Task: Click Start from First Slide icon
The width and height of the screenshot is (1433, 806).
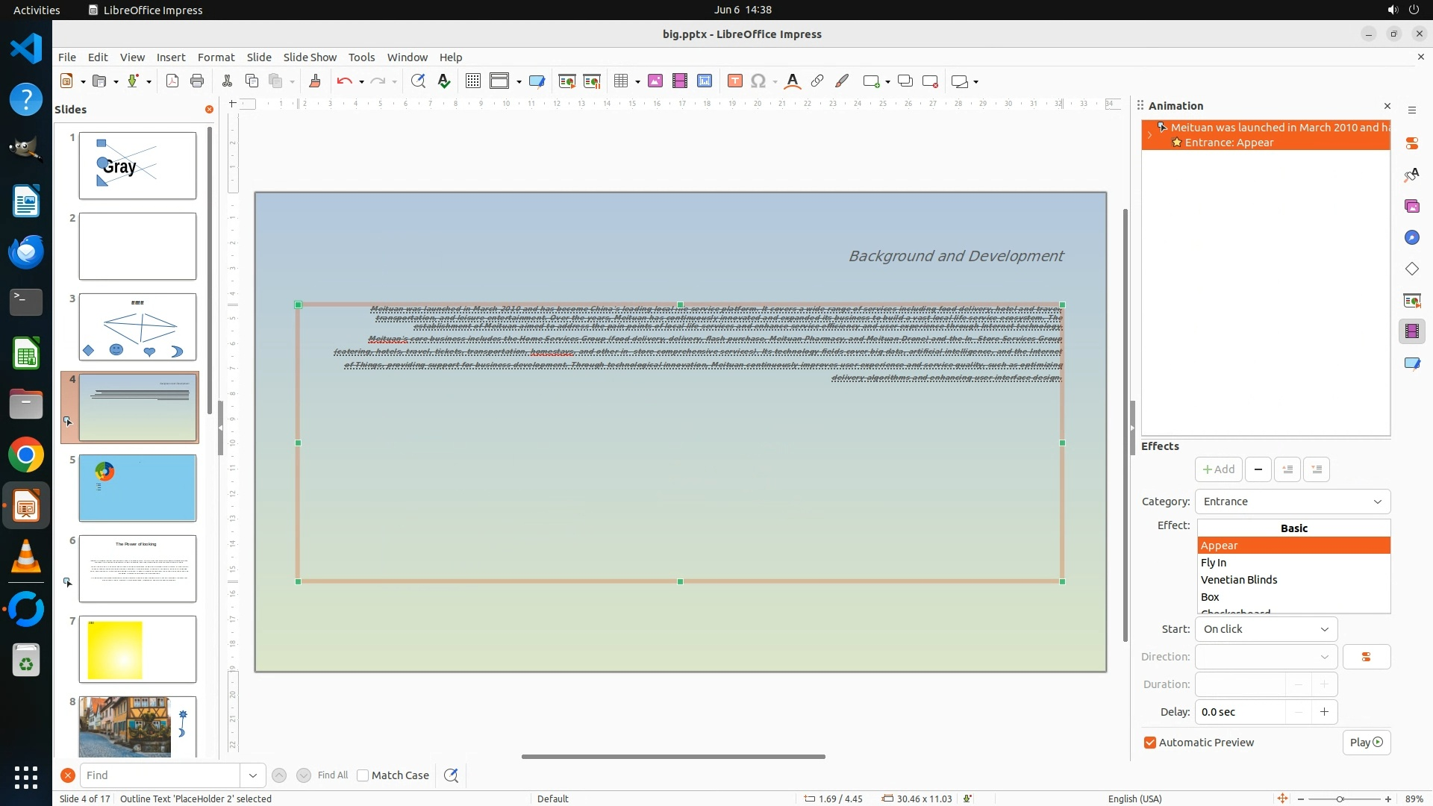Action: [566, 81]
